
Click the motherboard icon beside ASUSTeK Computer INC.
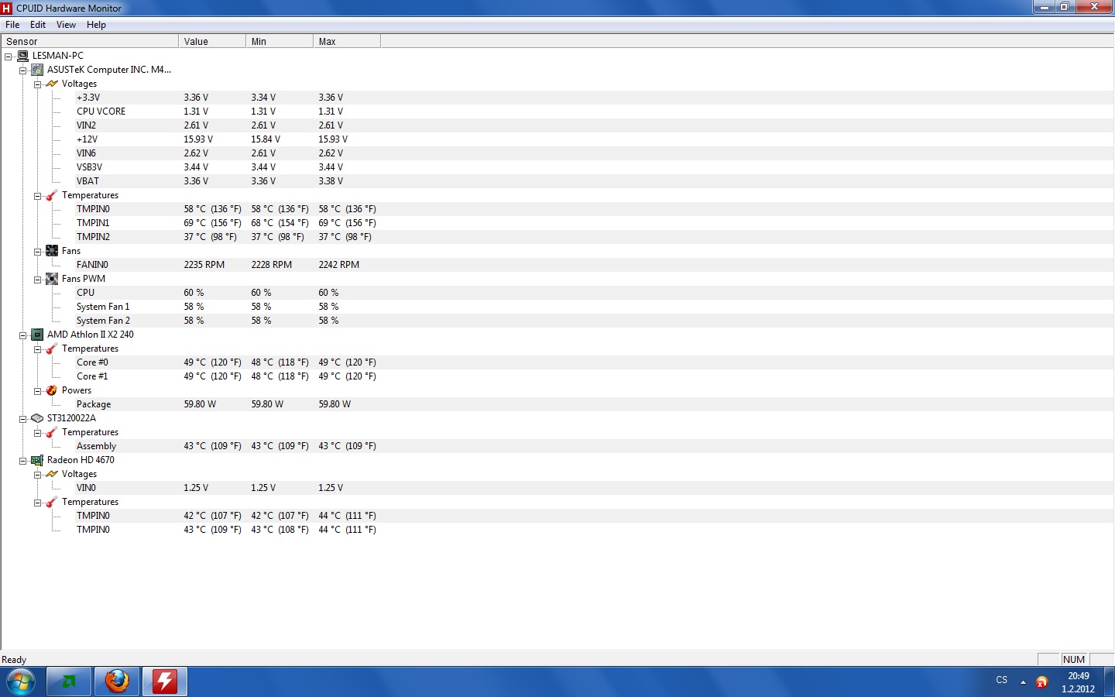click(x=37, y=70)
